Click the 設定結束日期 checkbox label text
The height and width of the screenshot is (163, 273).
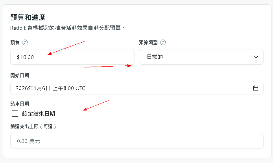coord(39,114)
